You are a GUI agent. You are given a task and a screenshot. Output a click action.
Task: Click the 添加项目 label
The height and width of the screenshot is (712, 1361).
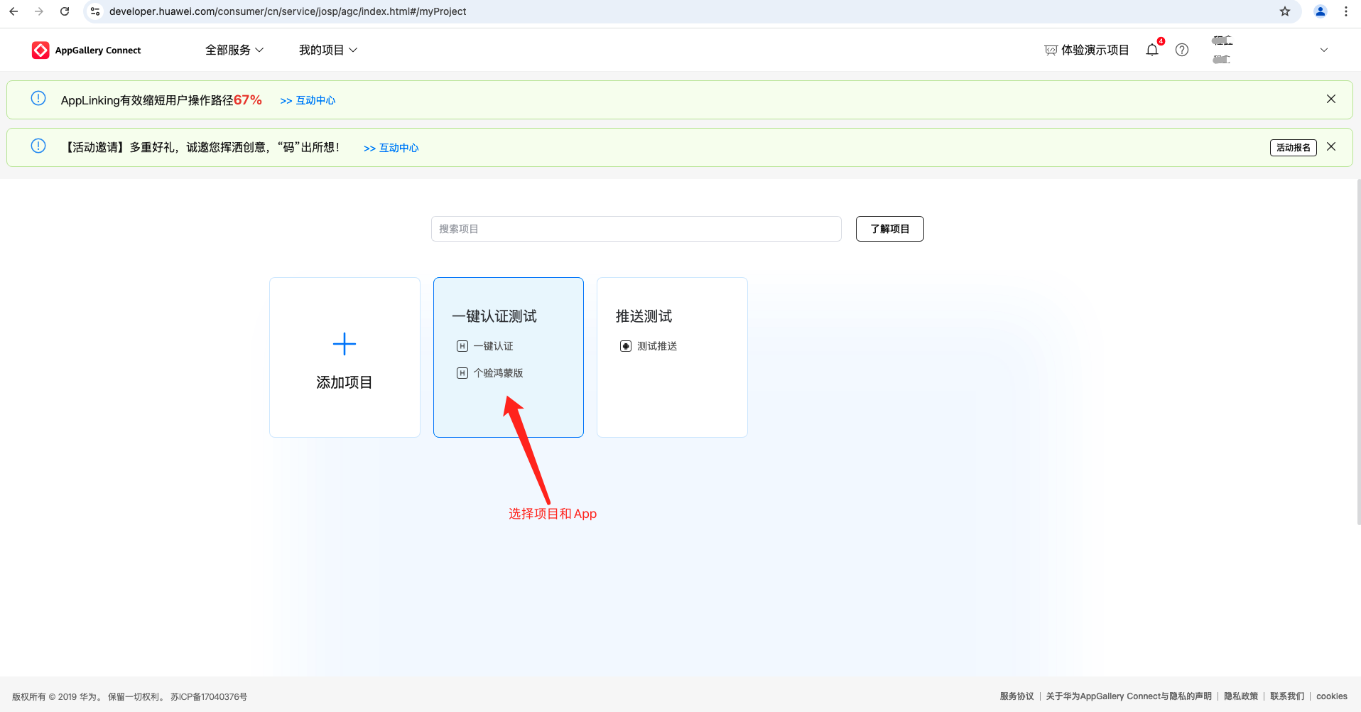pos(345,382)
